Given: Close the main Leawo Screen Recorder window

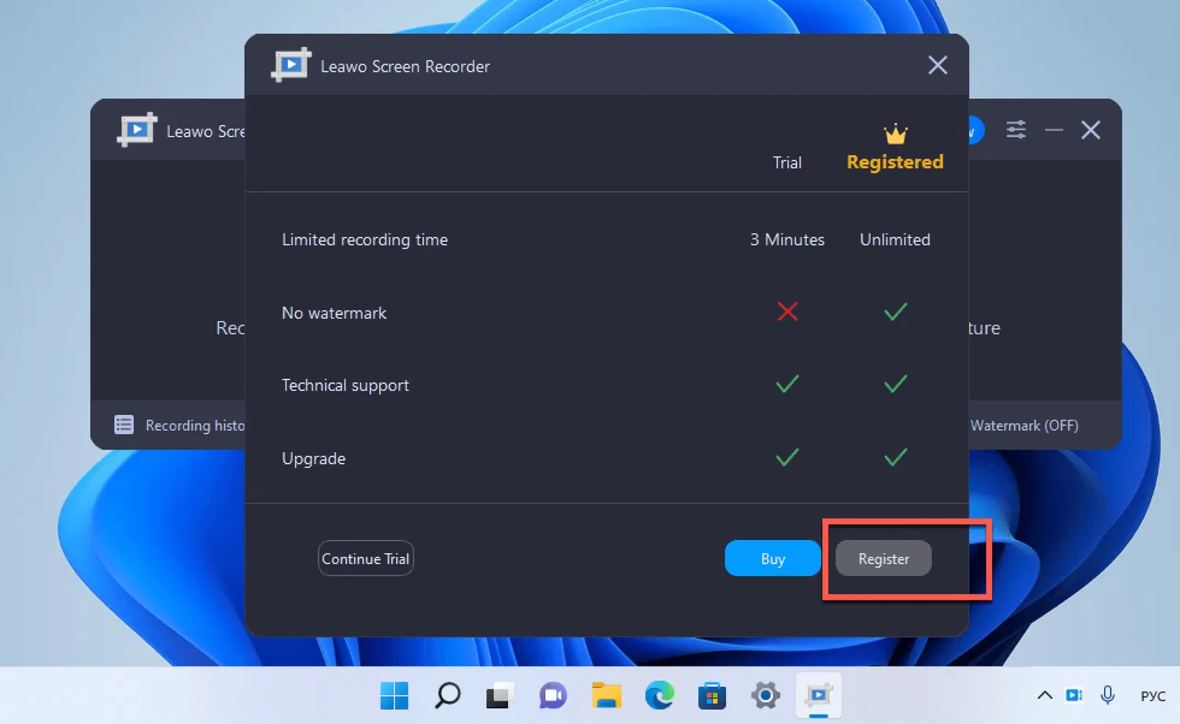Looking at the screenshot, I should [1090, 130].
